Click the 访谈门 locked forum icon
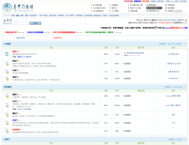Viewport: 189px width, 145px height. coord(7,71)
